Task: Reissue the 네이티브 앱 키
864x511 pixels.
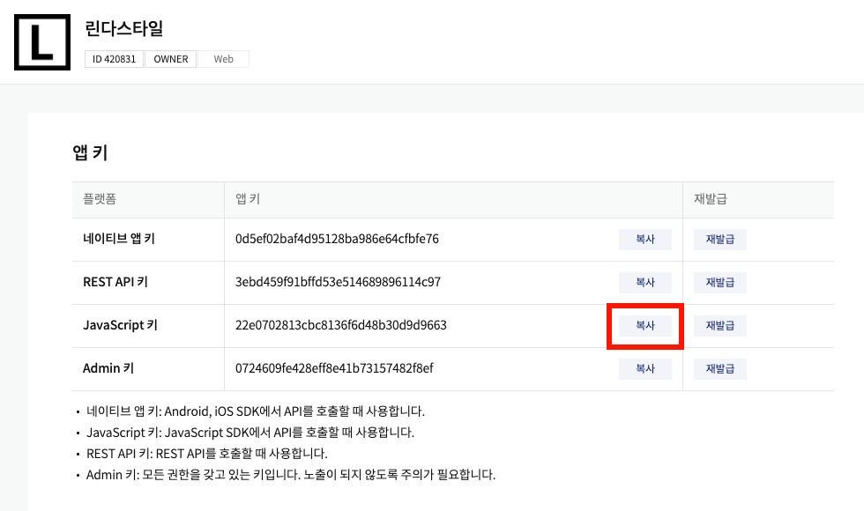Action: click(x=720, y=240)
